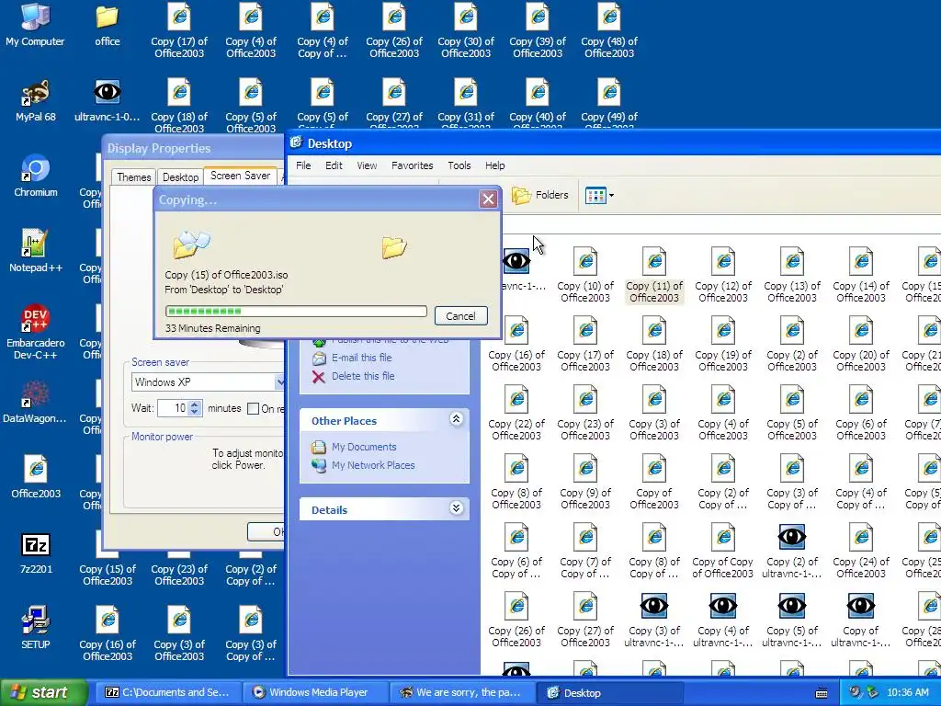
Task: Open the office folder on desktop
Action: (x=107, y=25)
